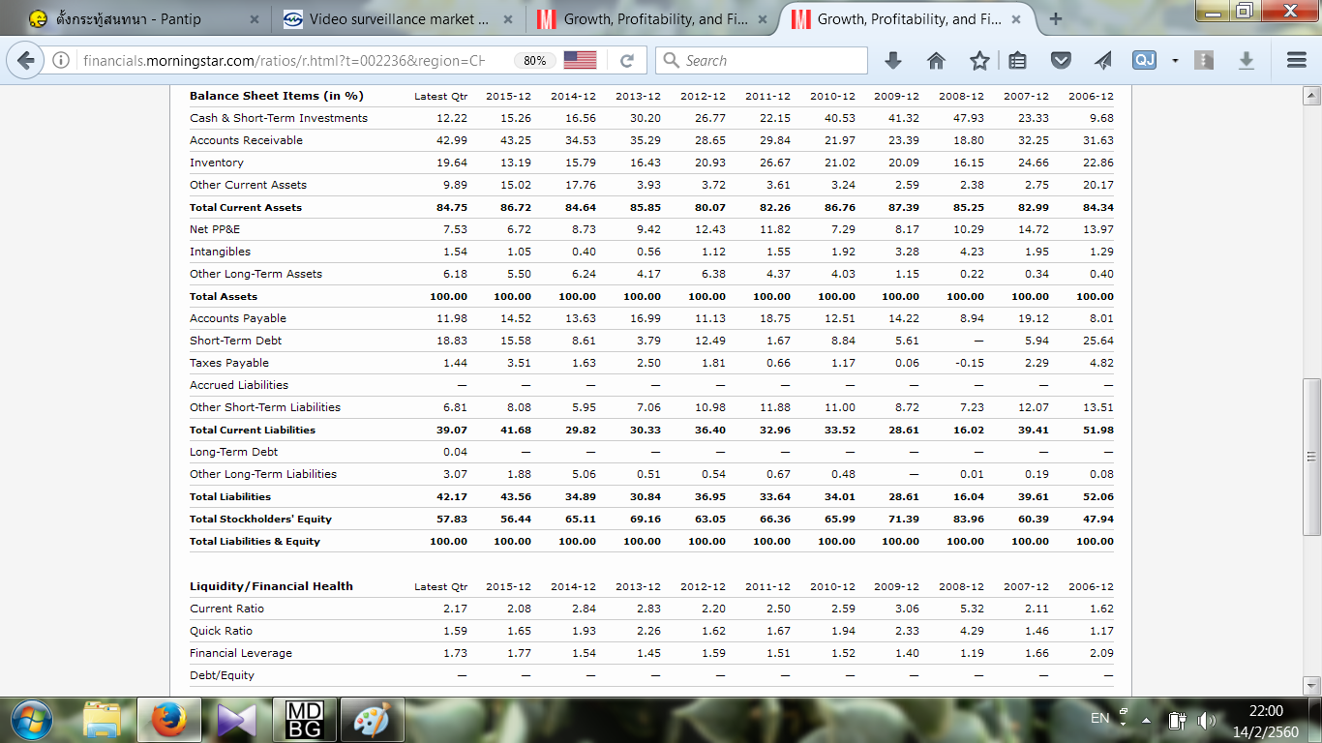Reload the Morningstar page

627,60
